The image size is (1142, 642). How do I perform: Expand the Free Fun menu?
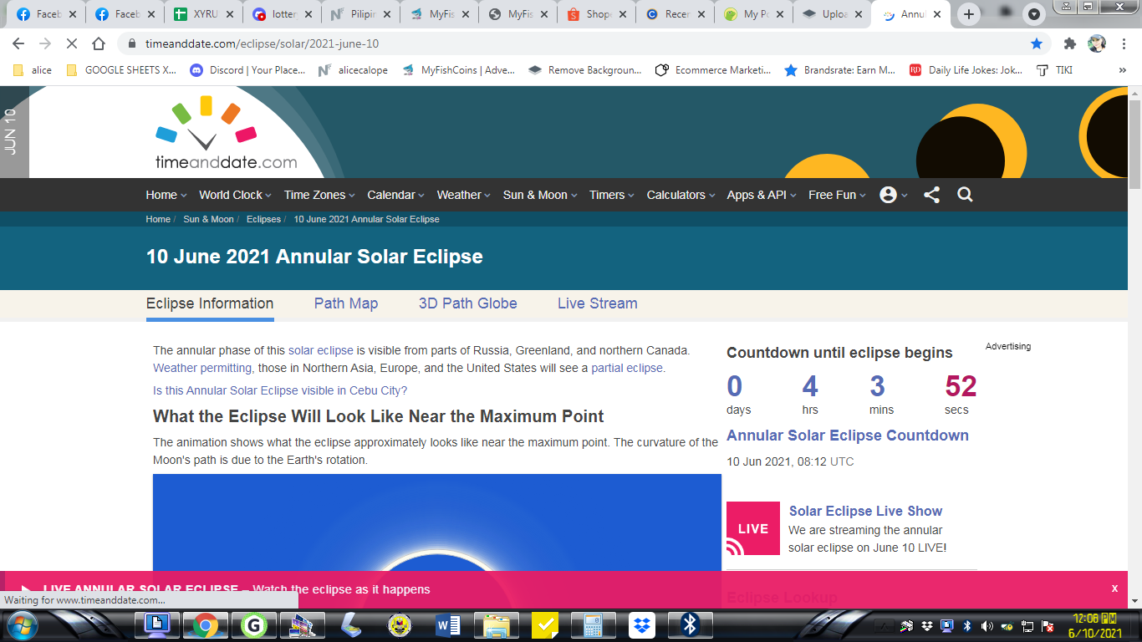837,195
